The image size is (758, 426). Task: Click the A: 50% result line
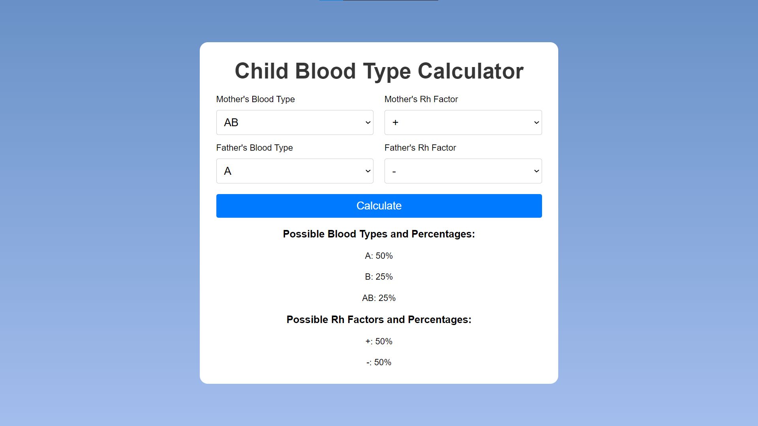379,256
